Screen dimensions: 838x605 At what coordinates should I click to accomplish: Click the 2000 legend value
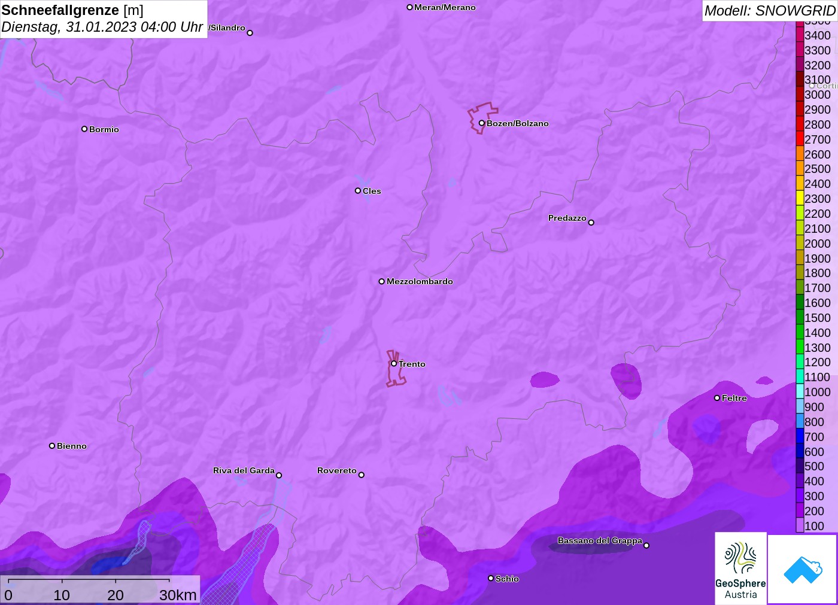tap(818, 244)
